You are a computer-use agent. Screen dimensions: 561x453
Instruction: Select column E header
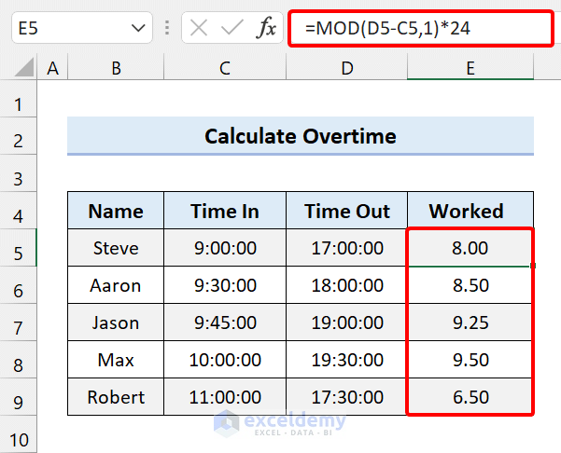click(x=470, y=68)
